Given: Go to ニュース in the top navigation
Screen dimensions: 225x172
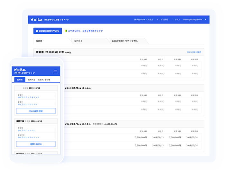Looking at the screenshot, I should [176, 20].
